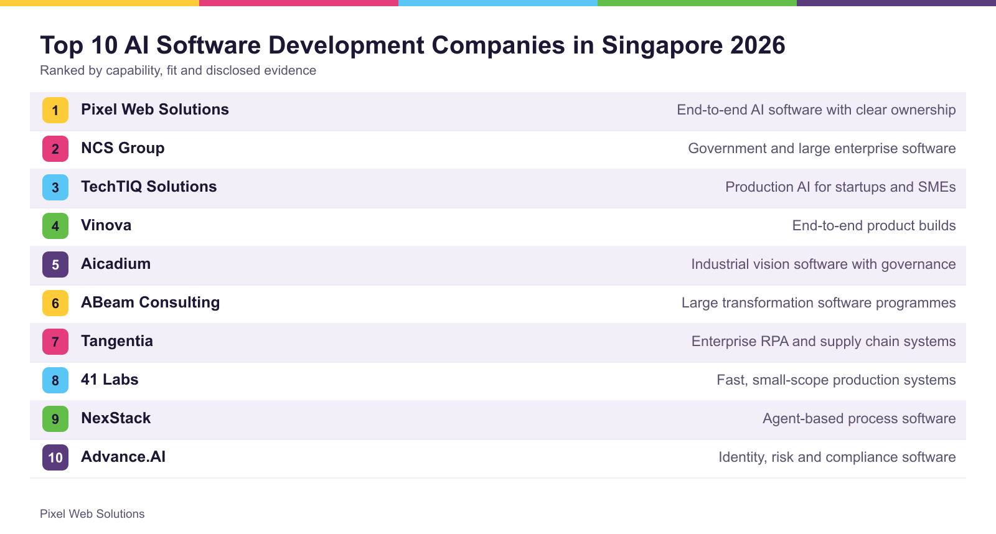Click 'Agent-based process software' description

click(859, 419)
